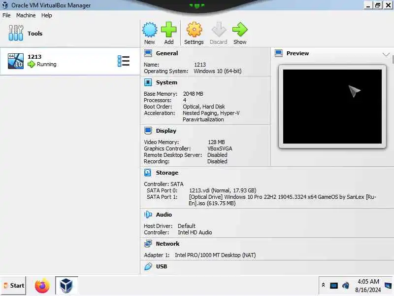Click the Host Driver Default value
Screen dimensions: 394x296
click(x=187, y=226)
